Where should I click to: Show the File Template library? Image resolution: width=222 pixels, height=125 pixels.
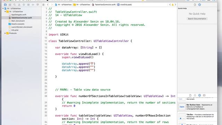point(190,95)
